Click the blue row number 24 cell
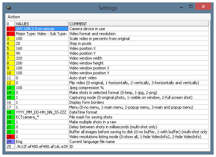Viewport: 216px width, 157px height. point(10,142)
